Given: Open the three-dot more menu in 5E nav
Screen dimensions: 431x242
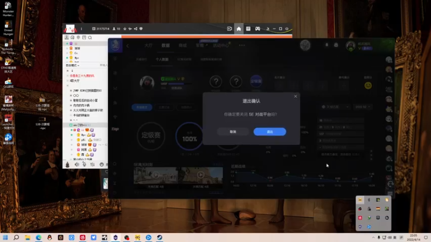Looking at the screenshot, I should pos(242,45).
